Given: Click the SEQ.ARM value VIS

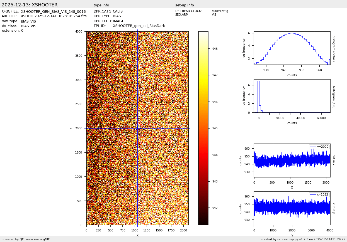Looking at the screenshot, I should tap(214, 15).
